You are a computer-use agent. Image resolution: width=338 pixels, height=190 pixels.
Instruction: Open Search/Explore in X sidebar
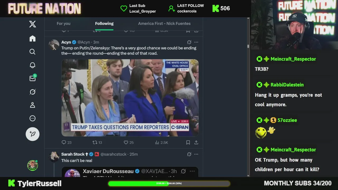[x=32, y=52]
